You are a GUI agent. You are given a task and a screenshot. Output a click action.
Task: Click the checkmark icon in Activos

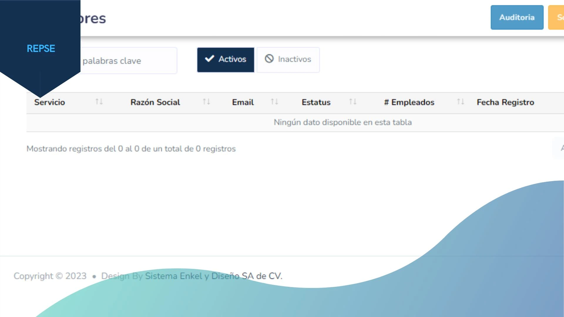click(209, 59)
